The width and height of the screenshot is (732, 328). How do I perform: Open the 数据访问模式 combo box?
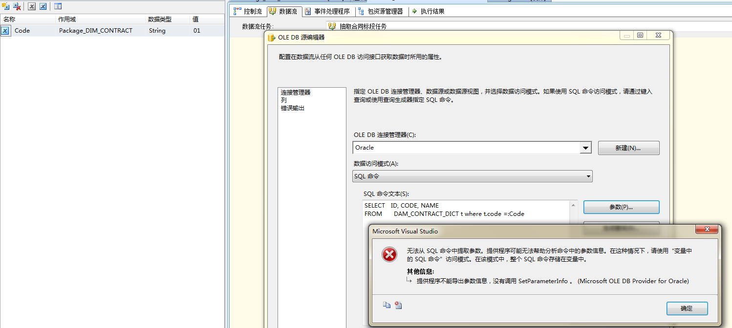[588, 176]
